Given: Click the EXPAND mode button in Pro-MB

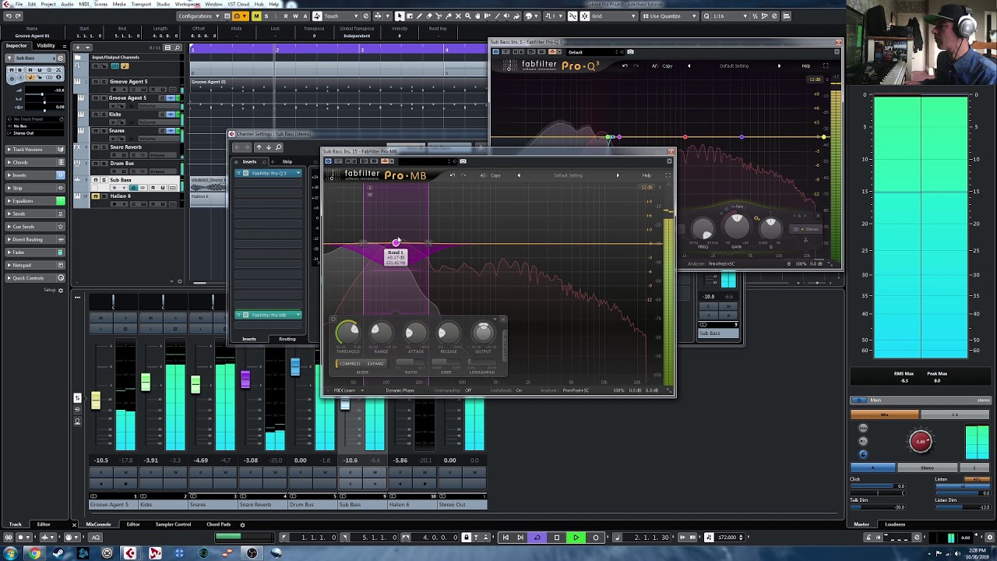Looking at the screenshot, I should coord(375,364).
